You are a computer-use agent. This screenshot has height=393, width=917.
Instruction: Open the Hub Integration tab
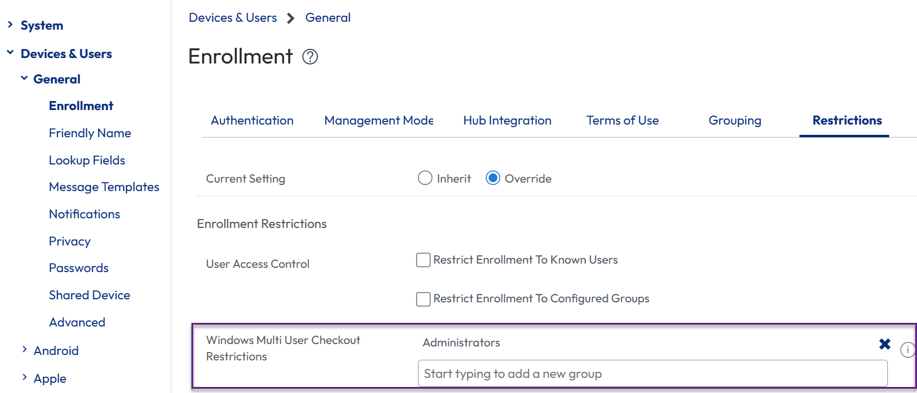point(507,120)
